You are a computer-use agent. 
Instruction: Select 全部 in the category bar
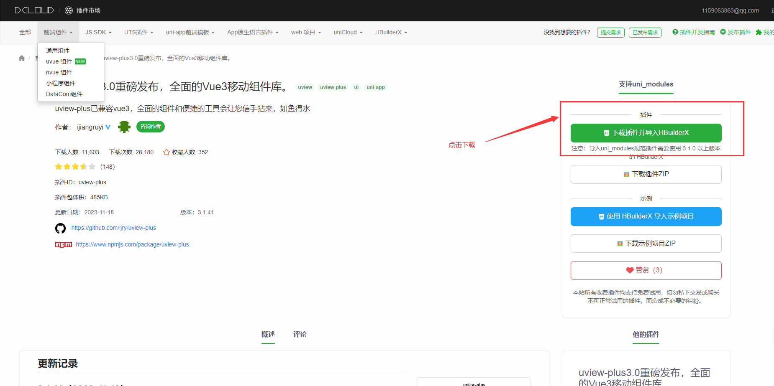click(x=25, y=32)
